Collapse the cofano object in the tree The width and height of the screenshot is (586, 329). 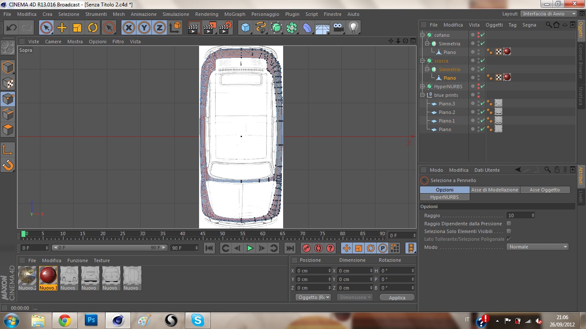coord(423,35)
